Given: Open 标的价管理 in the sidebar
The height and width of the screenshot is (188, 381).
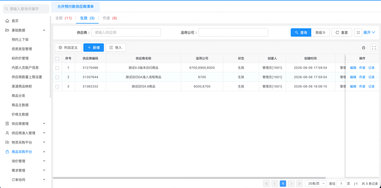Looking at the screenshot, I should (20, 58).
